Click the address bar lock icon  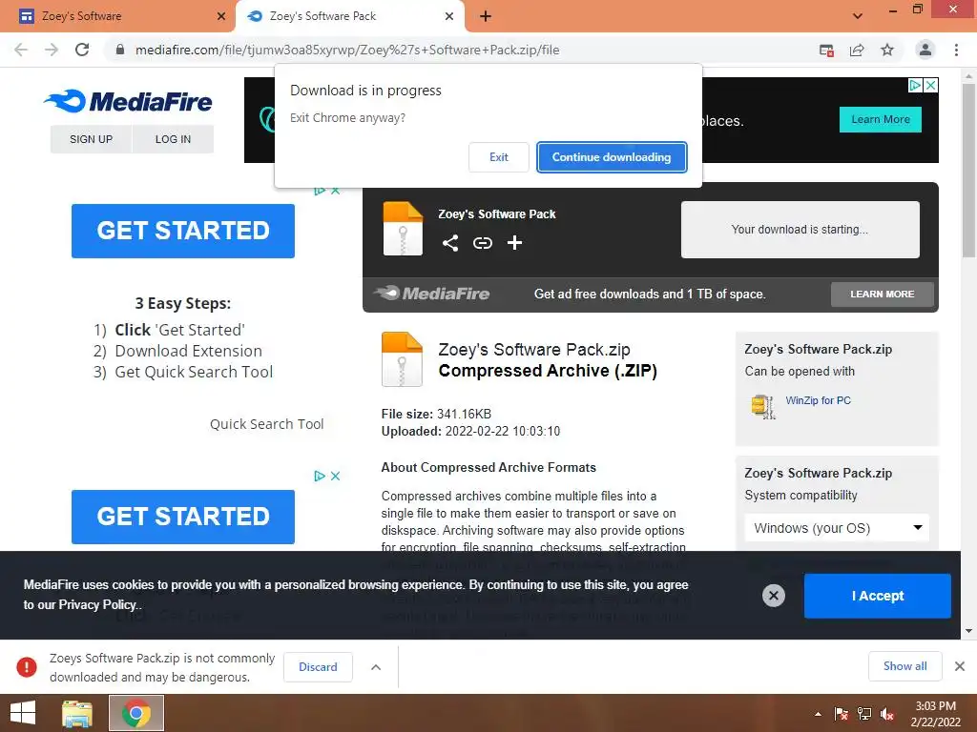coord(120,50)
